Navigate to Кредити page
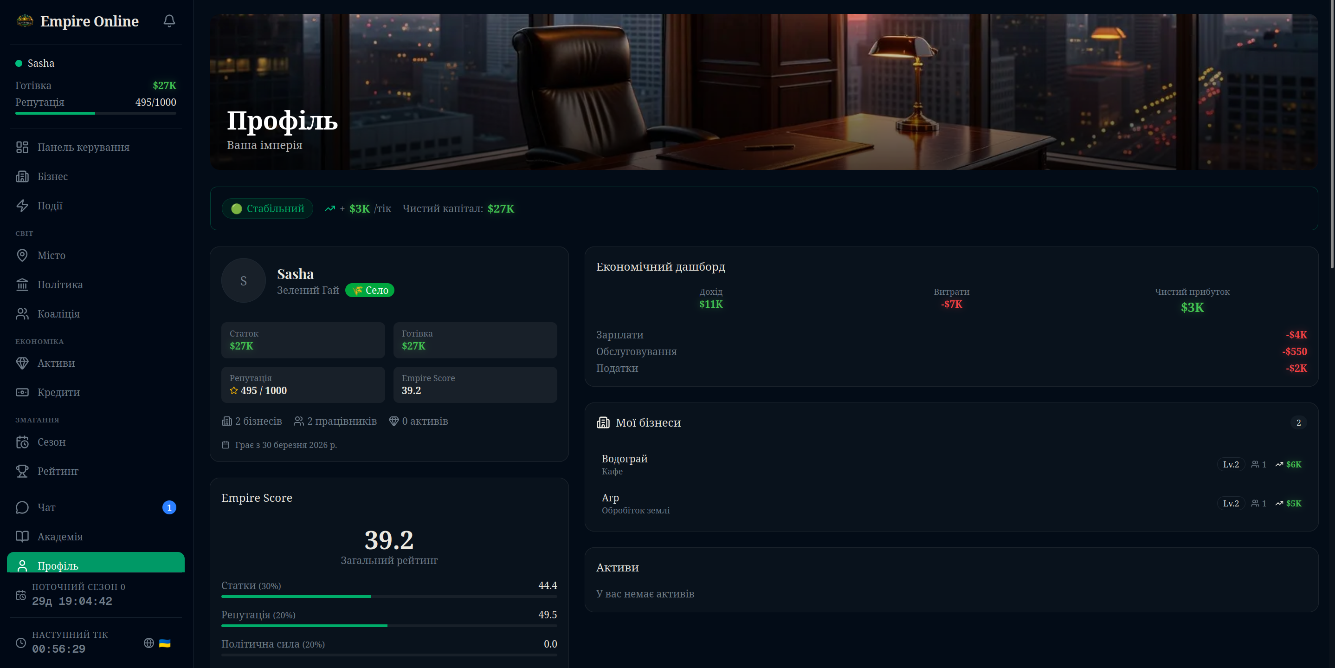This screenshot has width=1335, height=668. tap(58, 392)
